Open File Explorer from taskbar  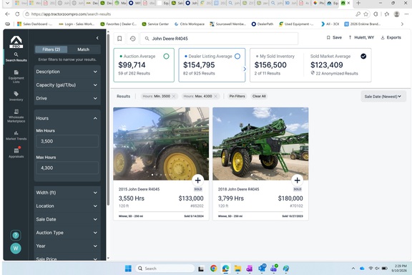click(x=237, y=269)
